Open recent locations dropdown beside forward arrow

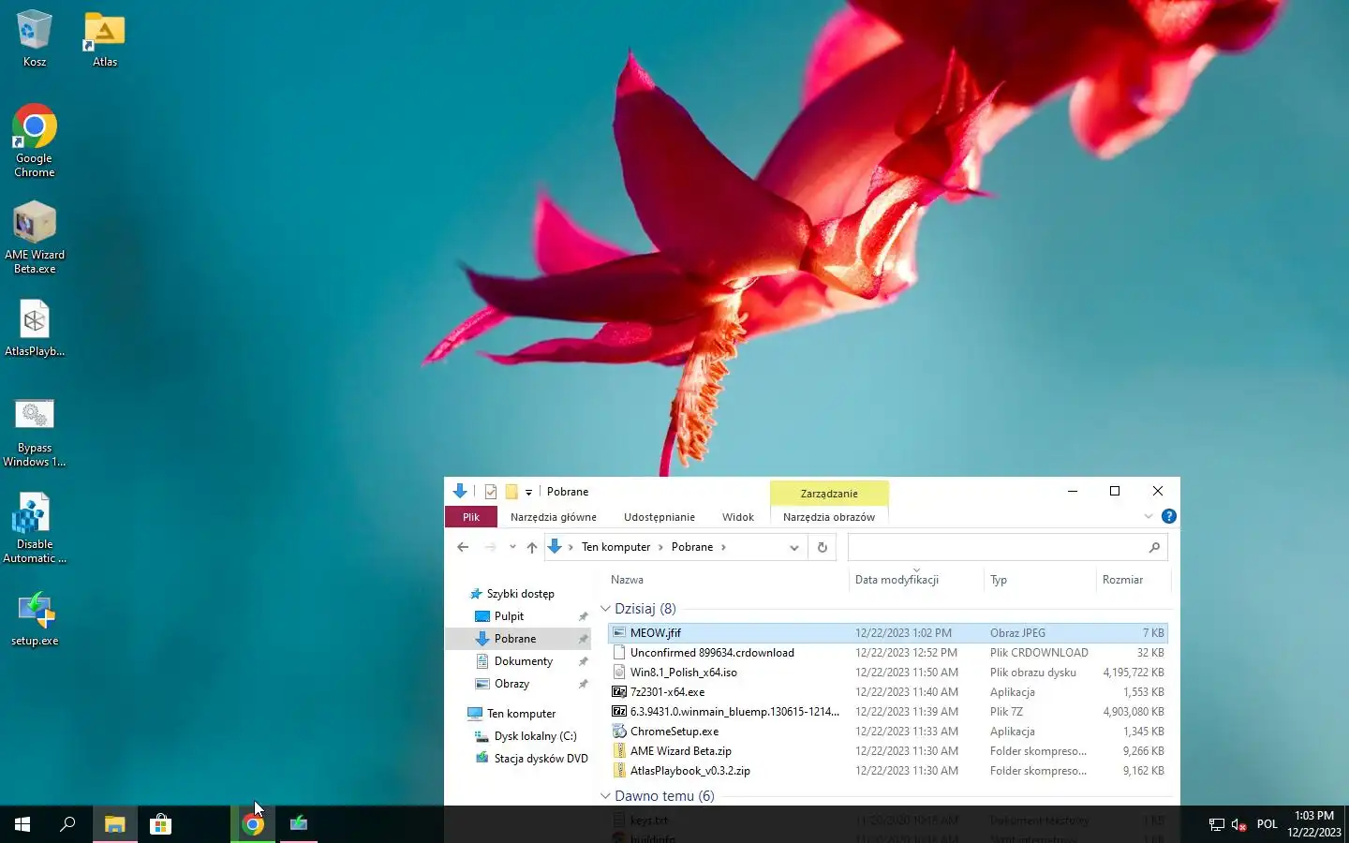(512, 547)
